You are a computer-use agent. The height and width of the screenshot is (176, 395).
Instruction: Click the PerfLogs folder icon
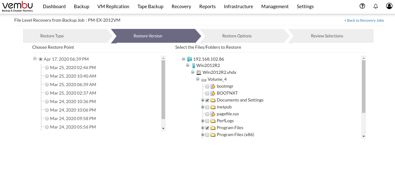(213, 121)
